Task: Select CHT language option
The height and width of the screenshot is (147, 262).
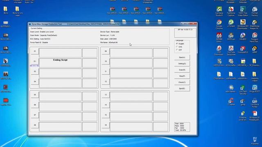Action: [177, 50]
